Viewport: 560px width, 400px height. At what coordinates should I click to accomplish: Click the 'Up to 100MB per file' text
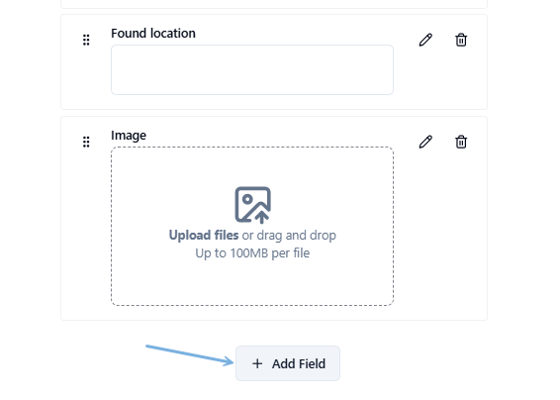252,253
